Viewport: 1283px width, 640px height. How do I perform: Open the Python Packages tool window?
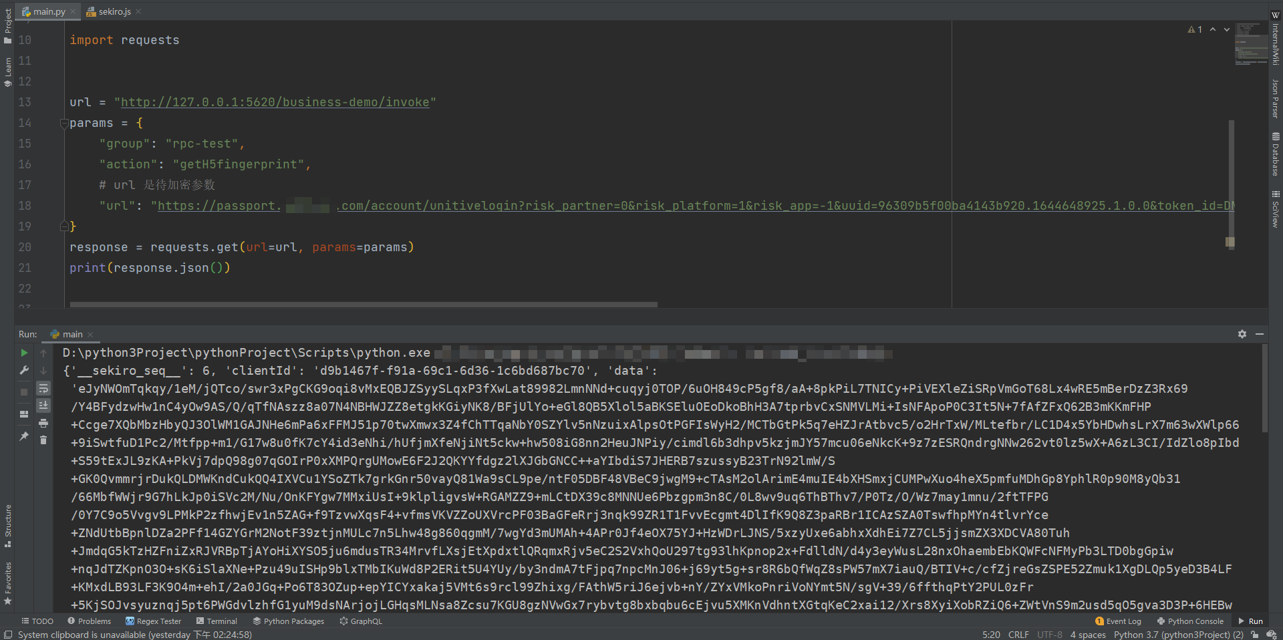tap(288, 621)
